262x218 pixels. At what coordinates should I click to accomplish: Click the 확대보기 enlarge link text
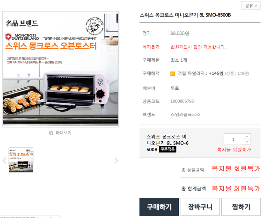64,133
